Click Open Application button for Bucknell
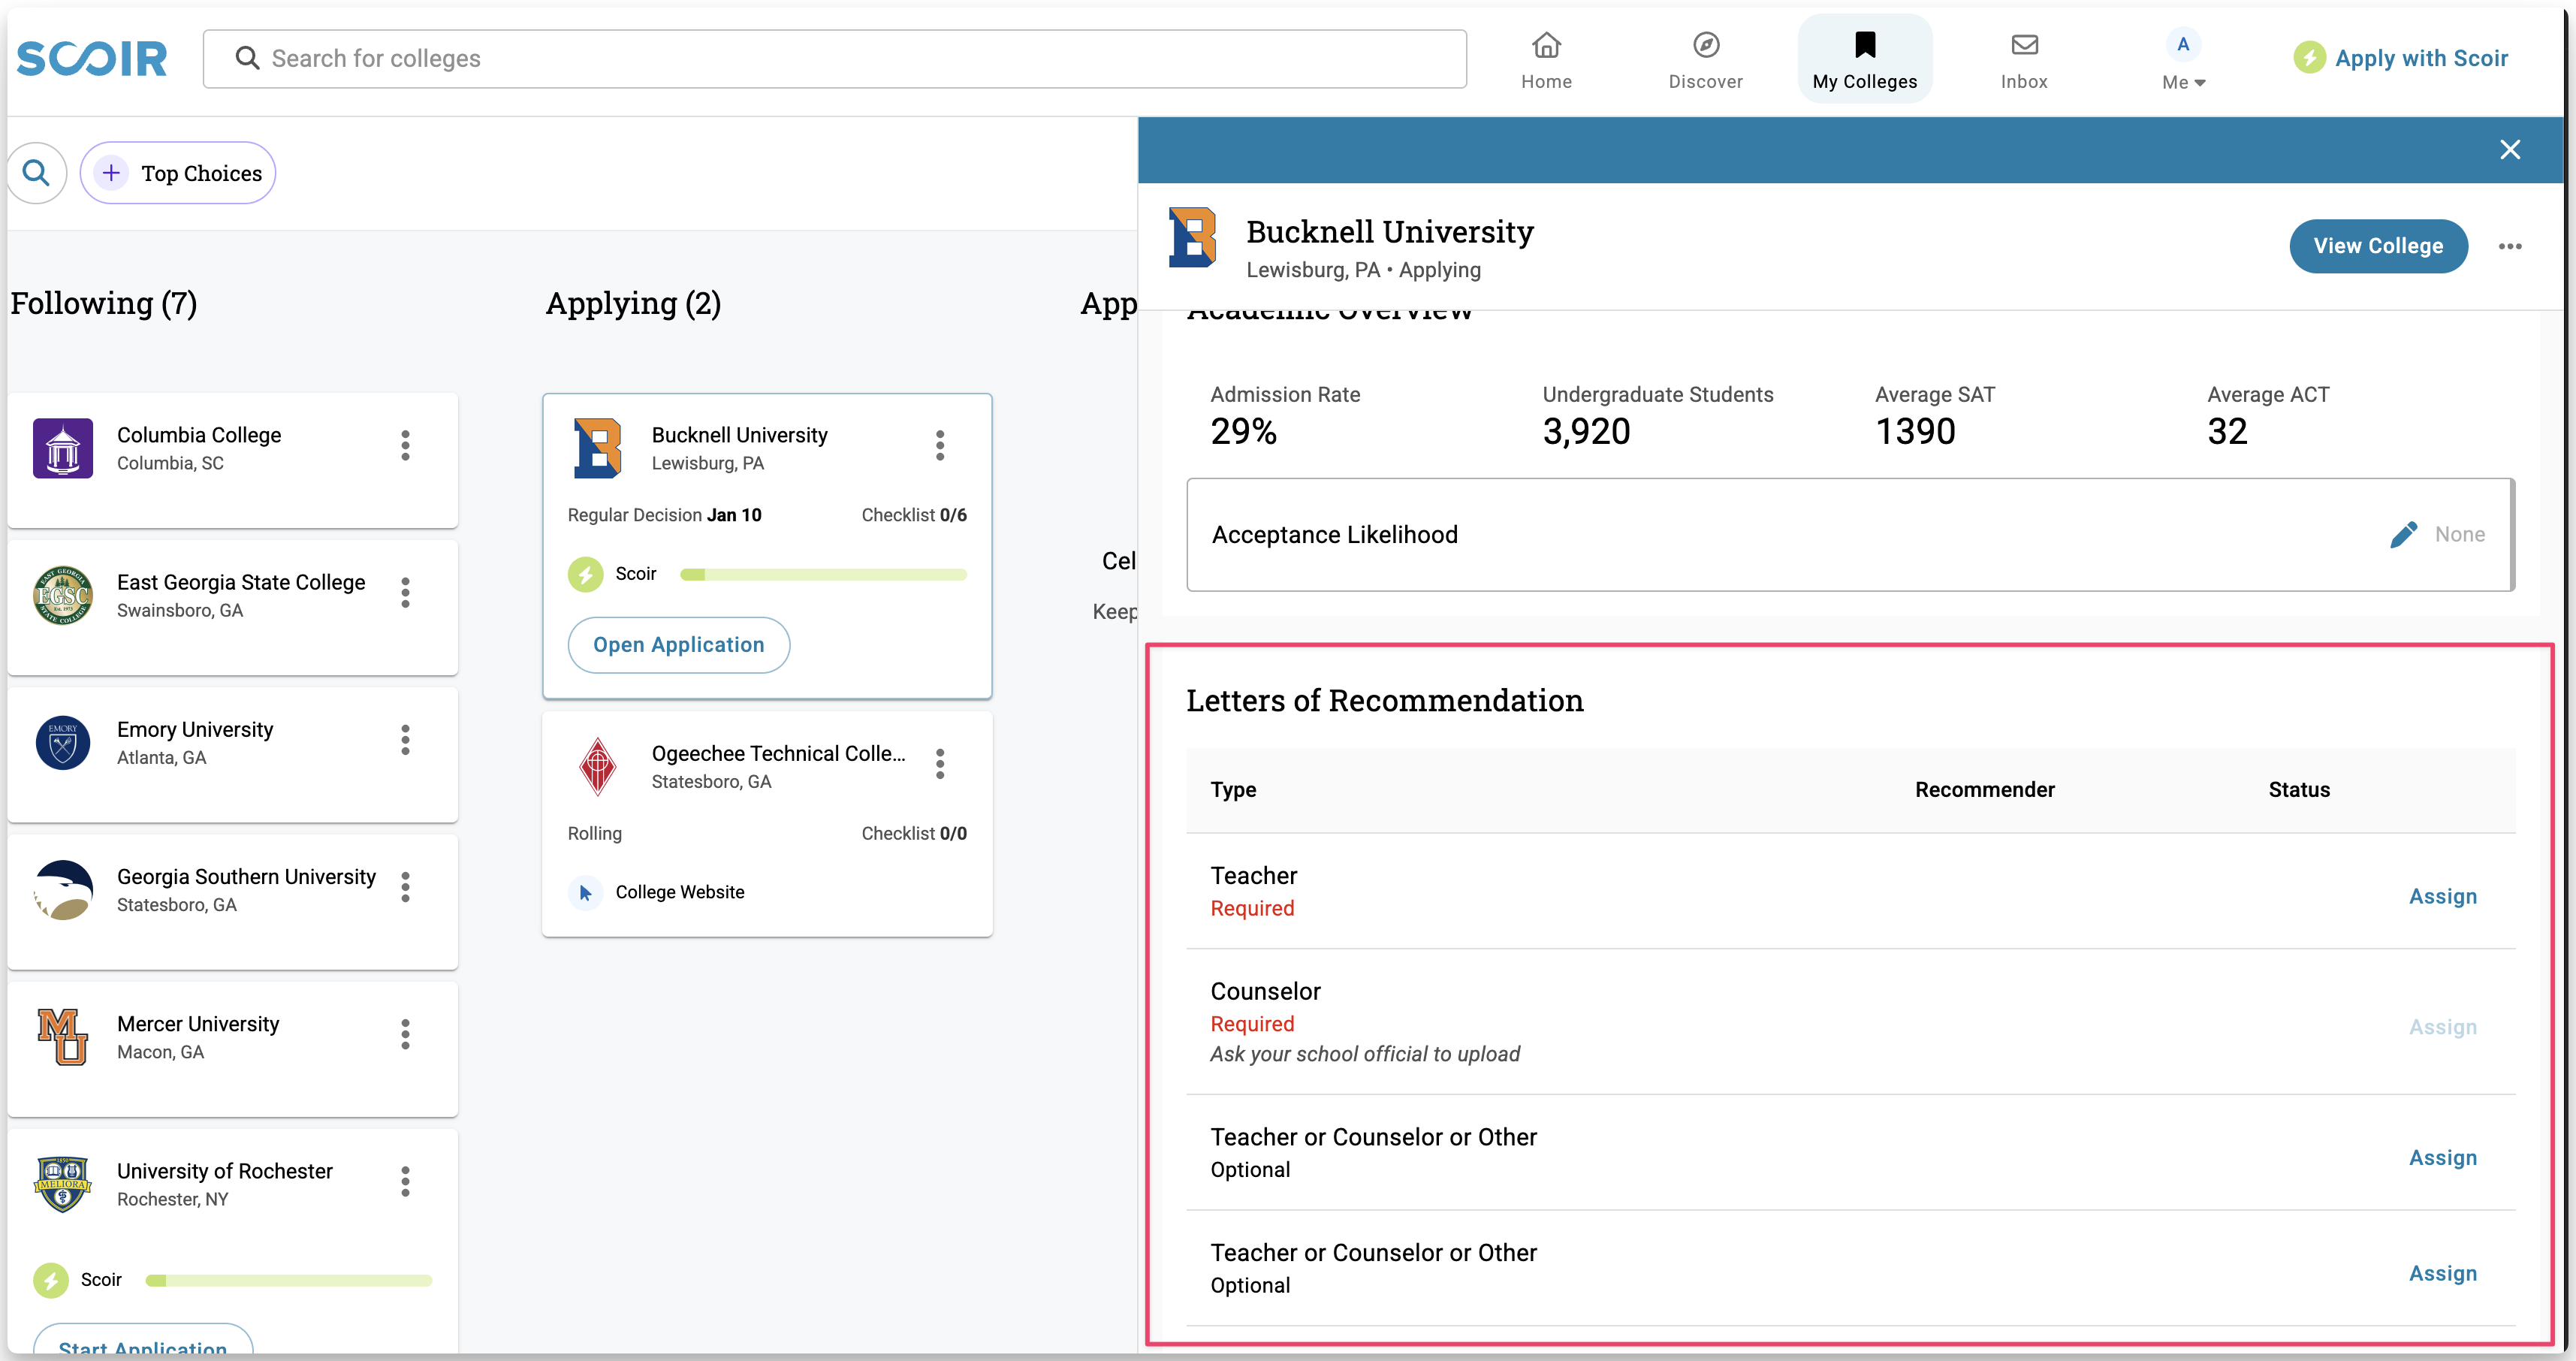2576x1361 pixels. (x=678, y=645)
